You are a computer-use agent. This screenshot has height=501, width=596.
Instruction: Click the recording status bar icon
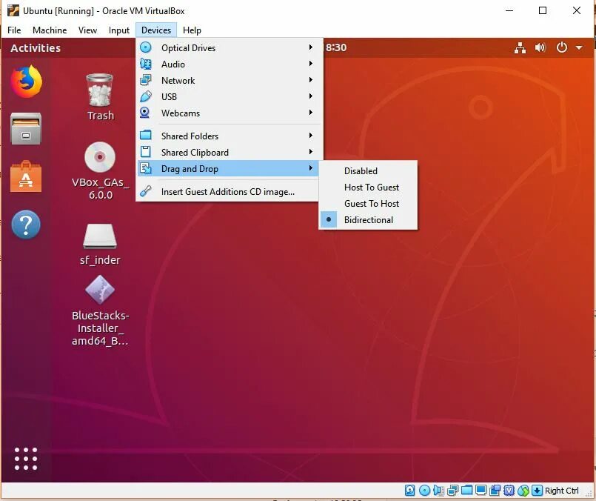point(495,491)
